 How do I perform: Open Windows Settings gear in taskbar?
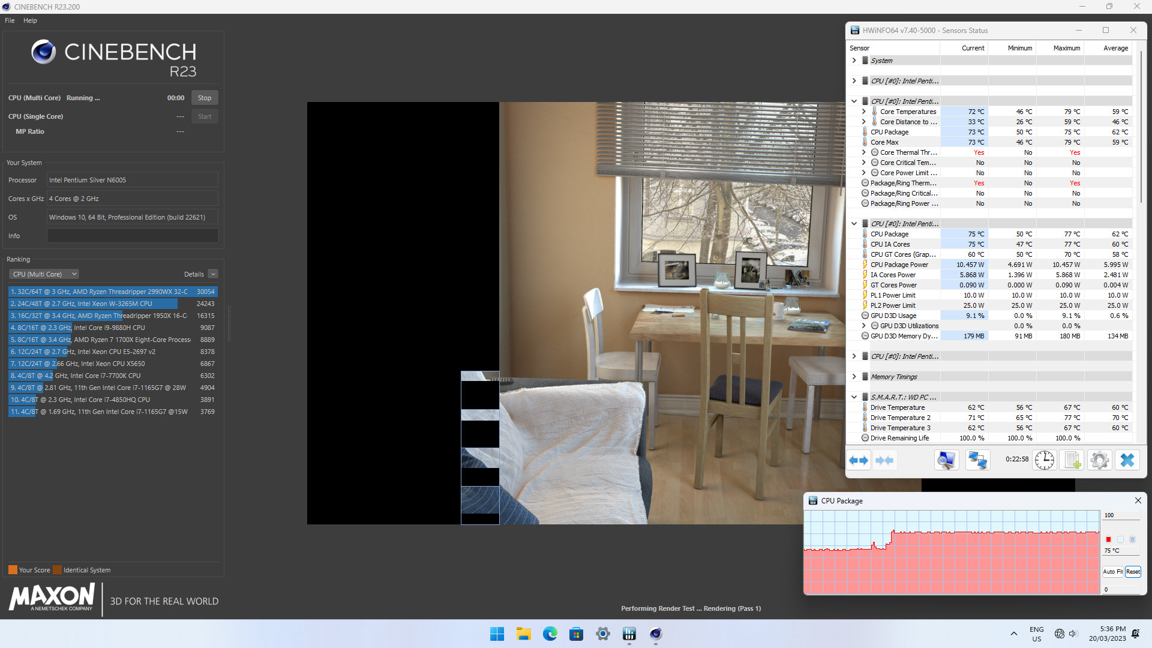click(x=602, y=634)
